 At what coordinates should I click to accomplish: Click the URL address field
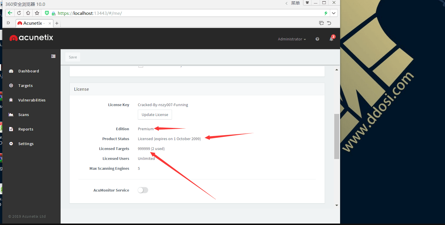[x=187, y=13]
